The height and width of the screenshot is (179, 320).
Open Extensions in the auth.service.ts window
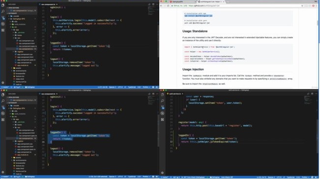[x=162, y=119]
